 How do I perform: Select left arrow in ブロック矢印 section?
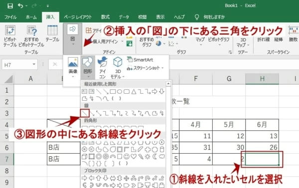pyautogui.click(x=92, y=178)
